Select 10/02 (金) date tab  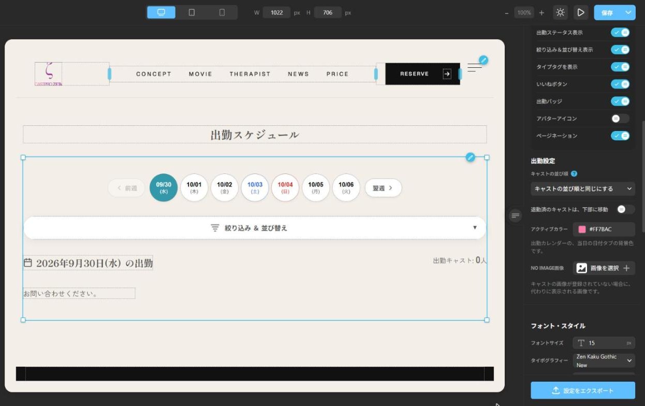[225, 187]
